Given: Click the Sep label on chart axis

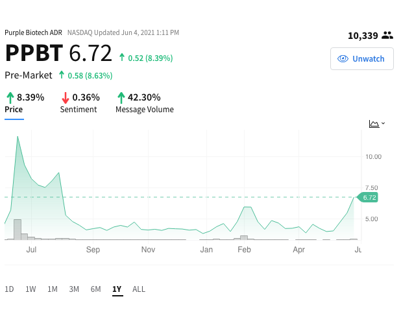Looking at the screenshot, I should [93, 249].
